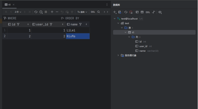This screenshot has height=109, width=198.
Task: Open data source properties
Action: 120,12
